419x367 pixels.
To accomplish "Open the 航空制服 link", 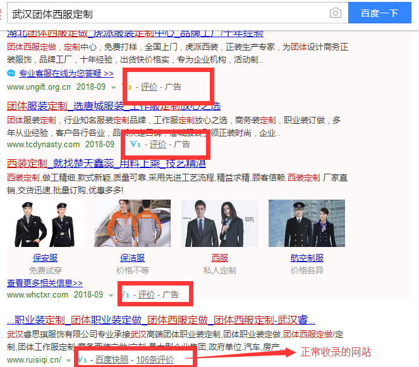I will 307,258.
